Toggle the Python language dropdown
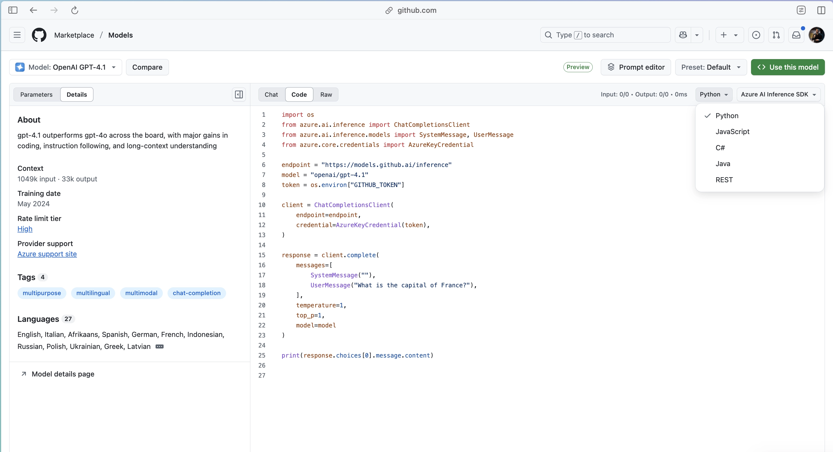Screen dimensions: 833x452 [714, 94]
